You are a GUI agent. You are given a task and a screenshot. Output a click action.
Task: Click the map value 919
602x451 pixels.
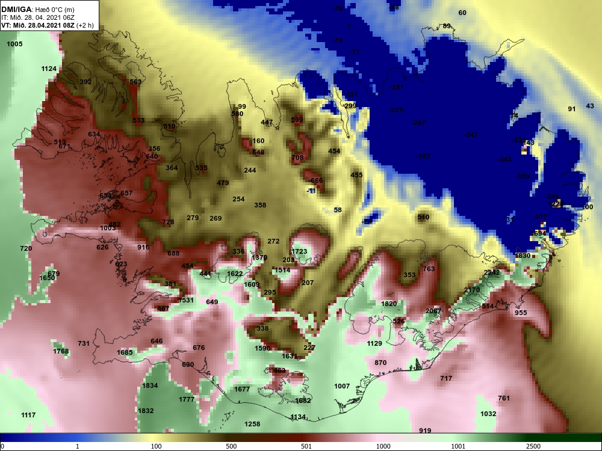point(425,431)
